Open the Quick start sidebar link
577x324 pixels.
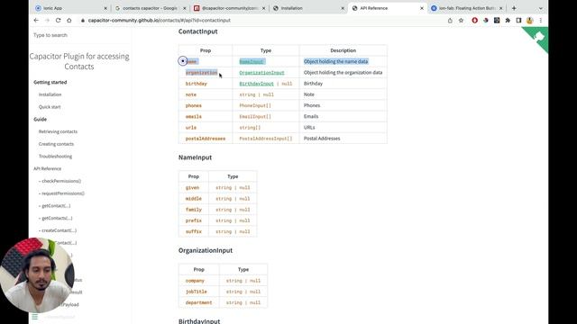coord(50,107)
